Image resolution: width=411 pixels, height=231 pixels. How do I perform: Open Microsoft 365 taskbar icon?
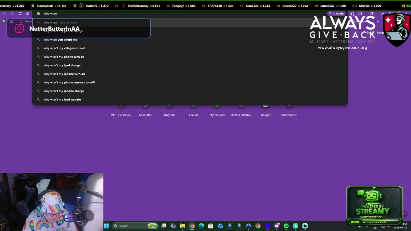[173, 226]
